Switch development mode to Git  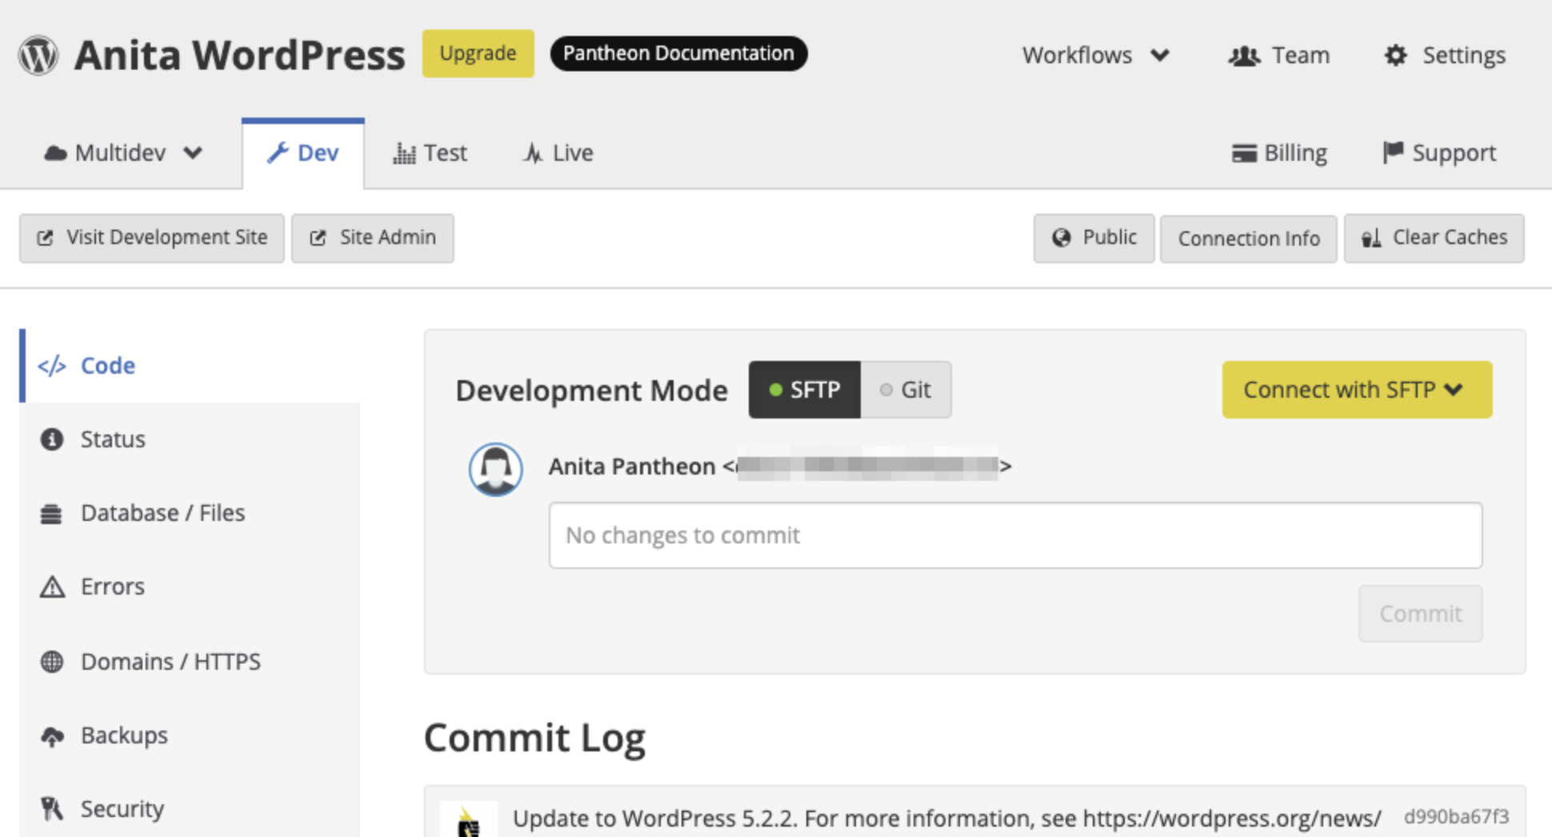point(906,390)
